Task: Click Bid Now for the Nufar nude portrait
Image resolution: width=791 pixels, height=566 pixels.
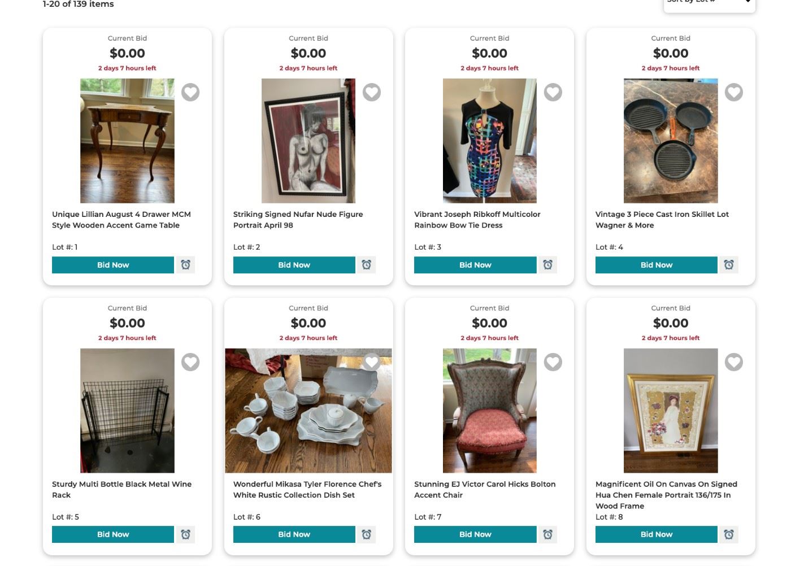Action: 294,264
